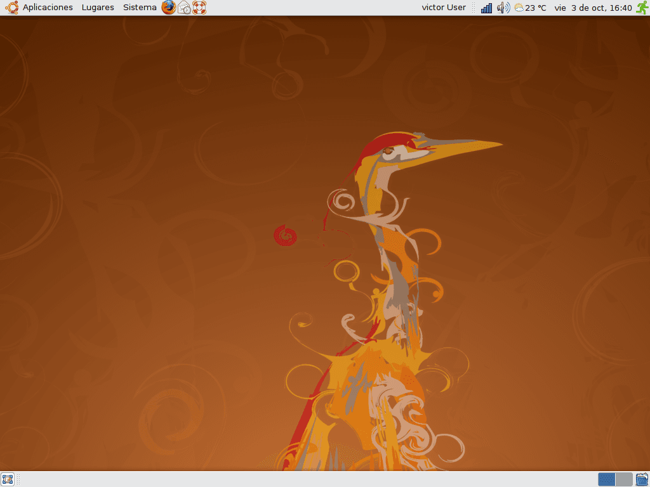
Task: Open the Lugares menu
Action: point(98,8)
